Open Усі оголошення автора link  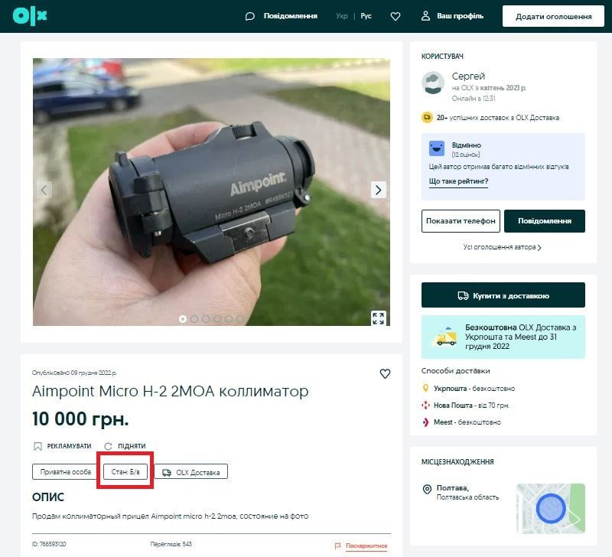tap(500, 247)
